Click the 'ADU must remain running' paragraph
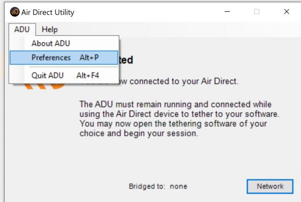Image resolution: width=301 pixels, height=202 pixels. pos(179,119)
